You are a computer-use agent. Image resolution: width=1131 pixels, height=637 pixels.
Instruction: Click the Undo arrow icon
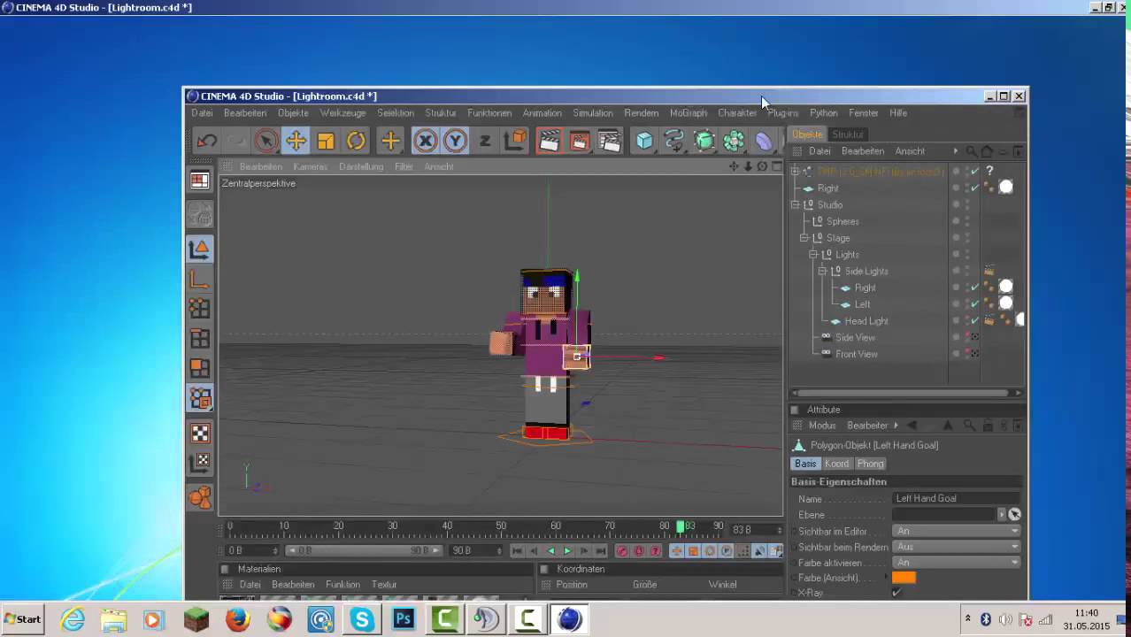click(207, 141)
